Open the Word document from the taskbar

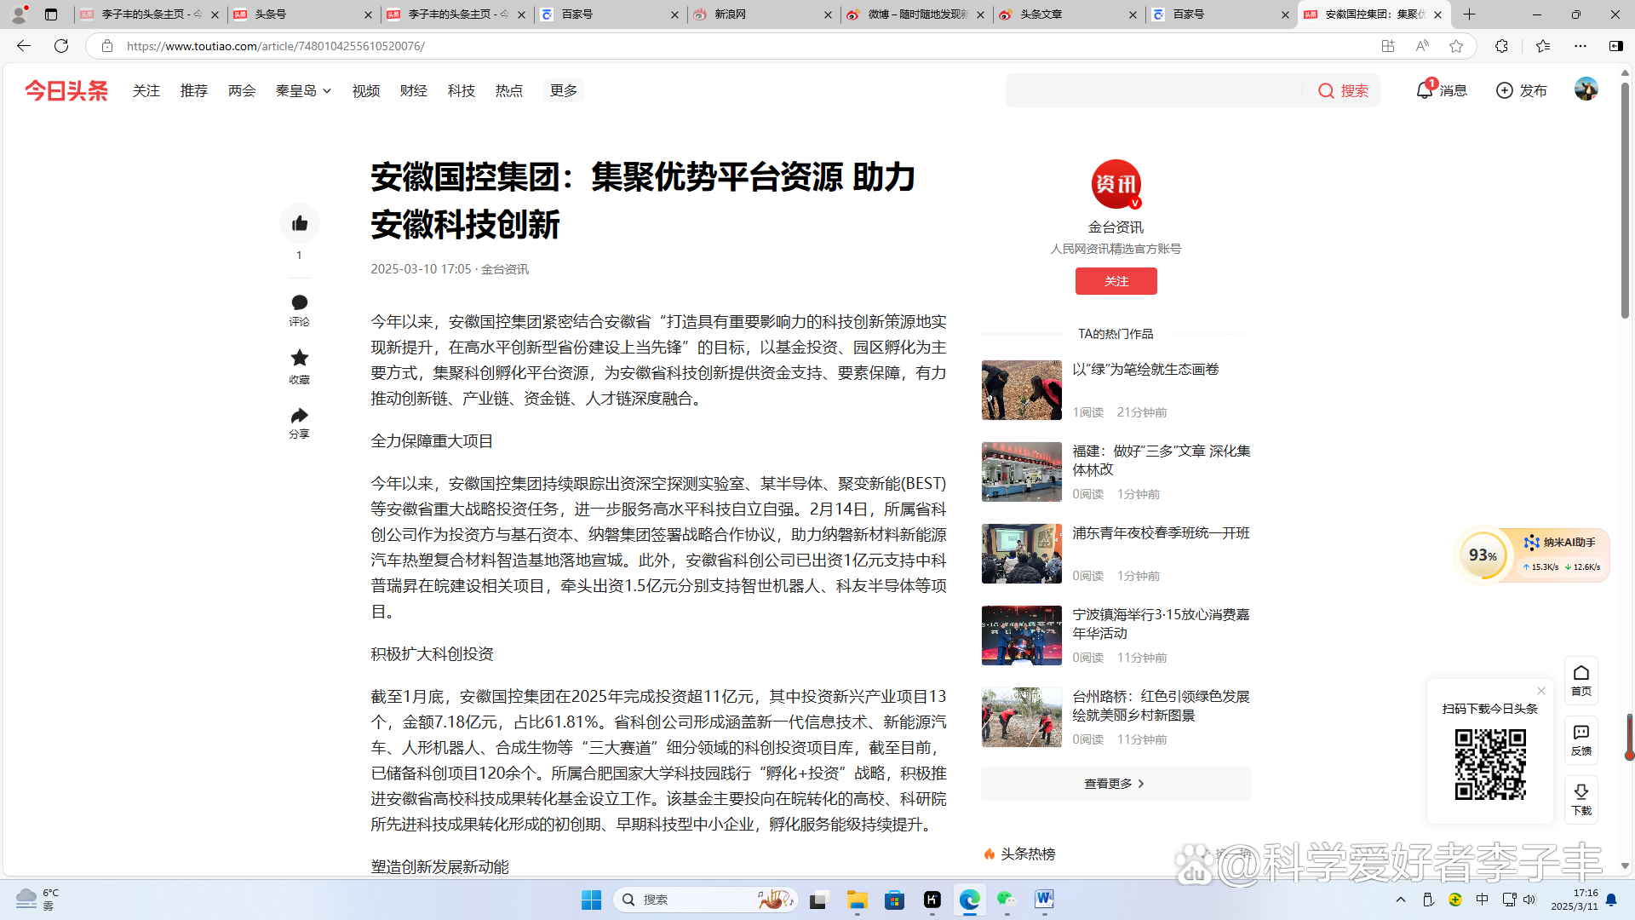[1045, 900]
